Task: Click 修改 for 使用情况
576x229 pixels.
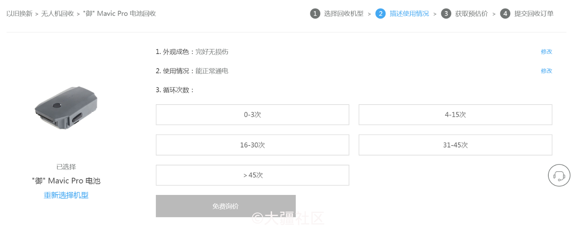Action: [546, 71]
